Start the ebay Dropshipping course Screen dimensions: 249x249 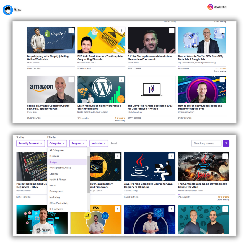[185, 118]
